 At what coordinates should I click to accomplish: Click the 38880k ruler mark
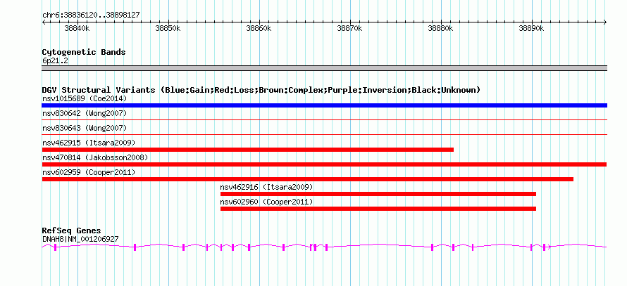440,29
